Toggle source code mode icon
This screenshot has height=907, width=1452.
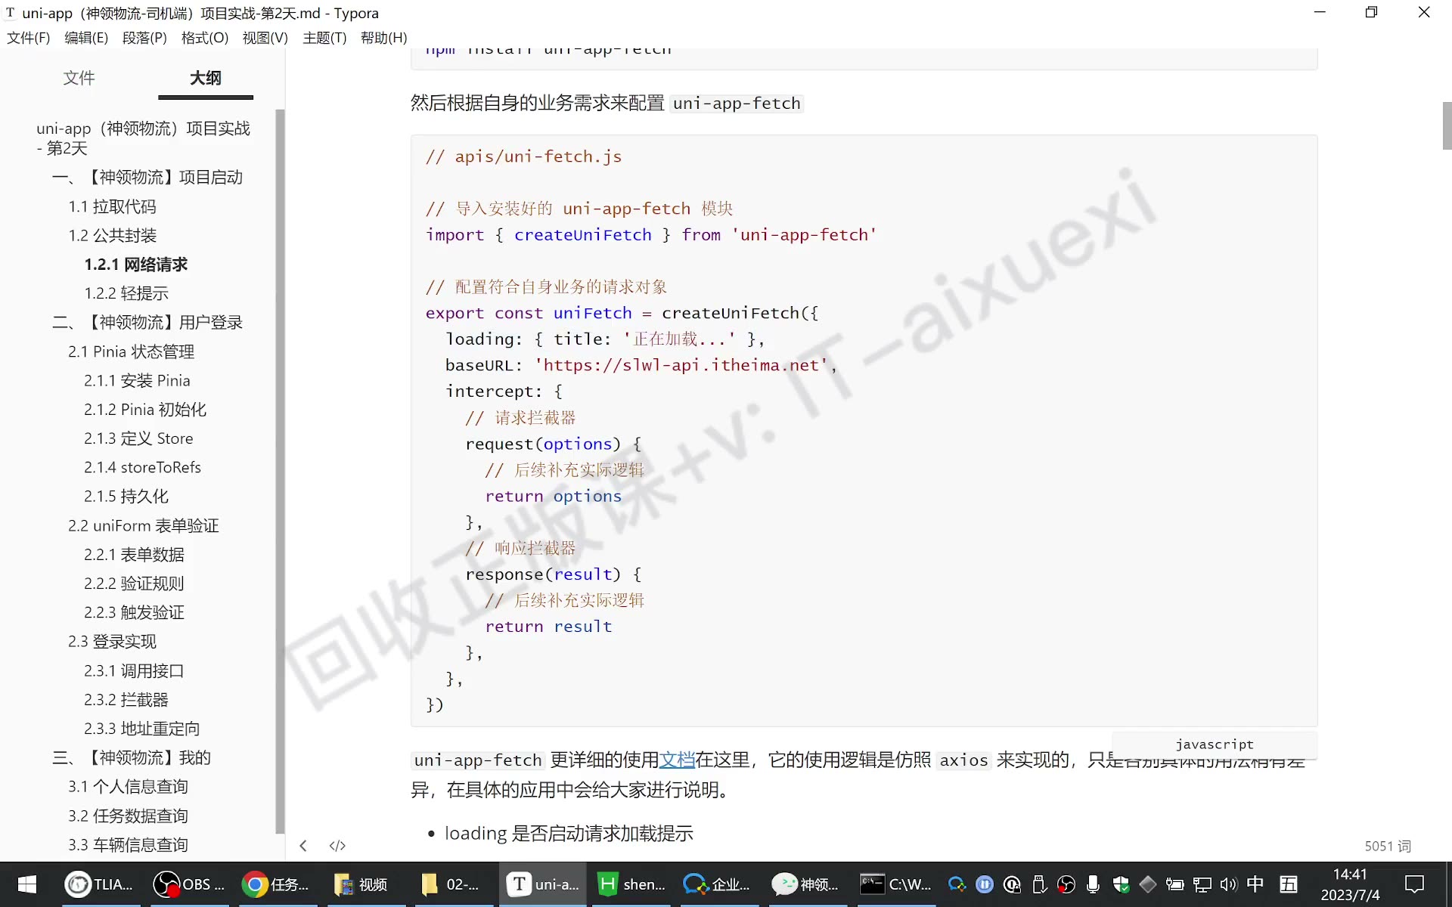point(337,846)
